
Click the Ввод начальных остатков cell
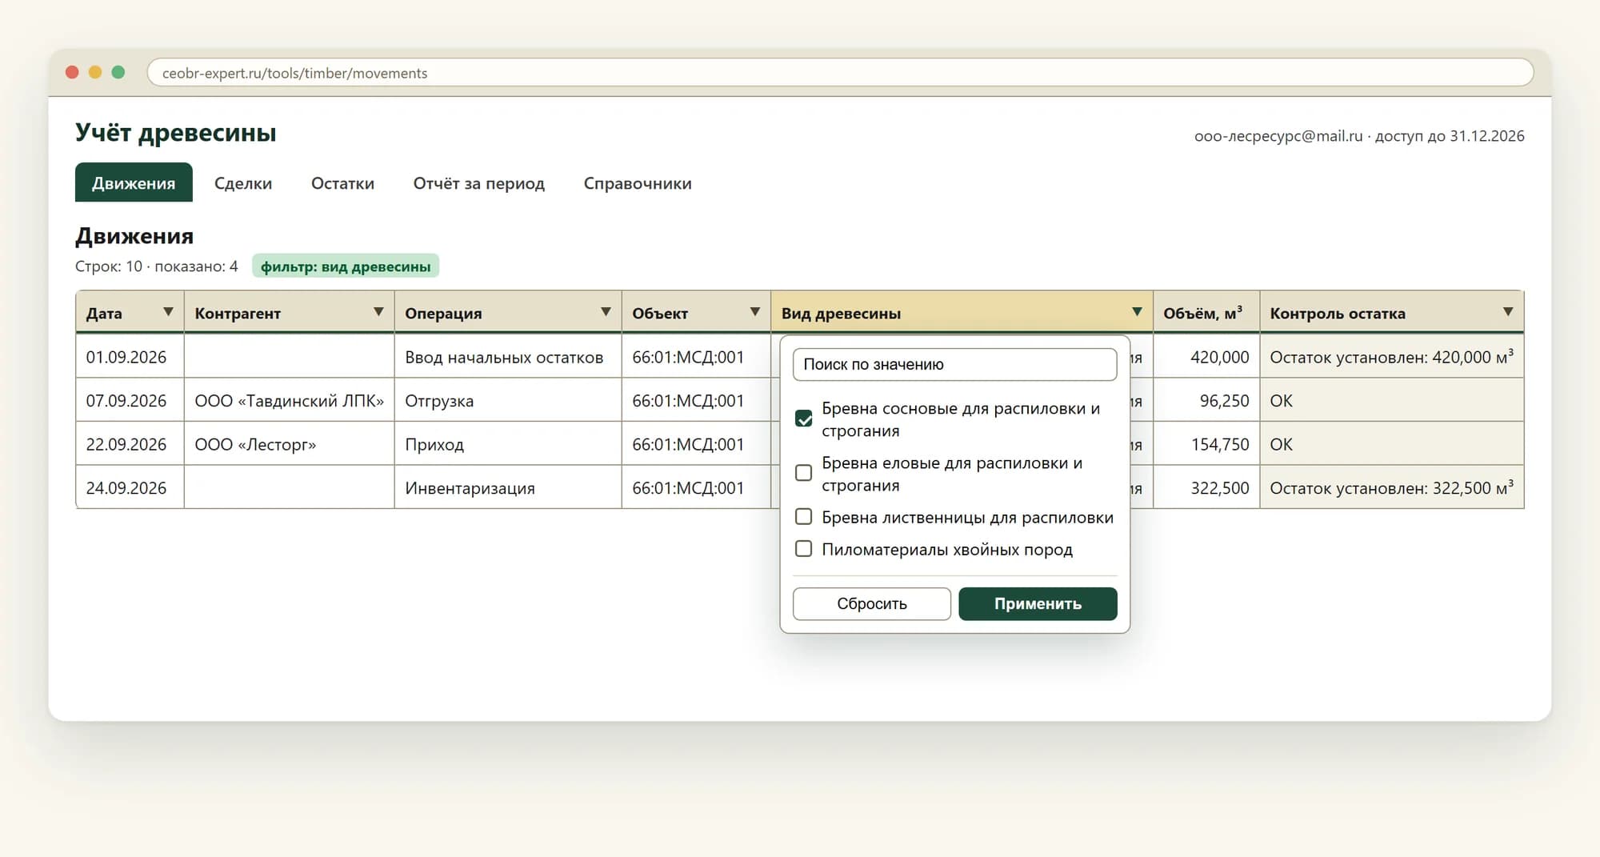coord(507,357)
